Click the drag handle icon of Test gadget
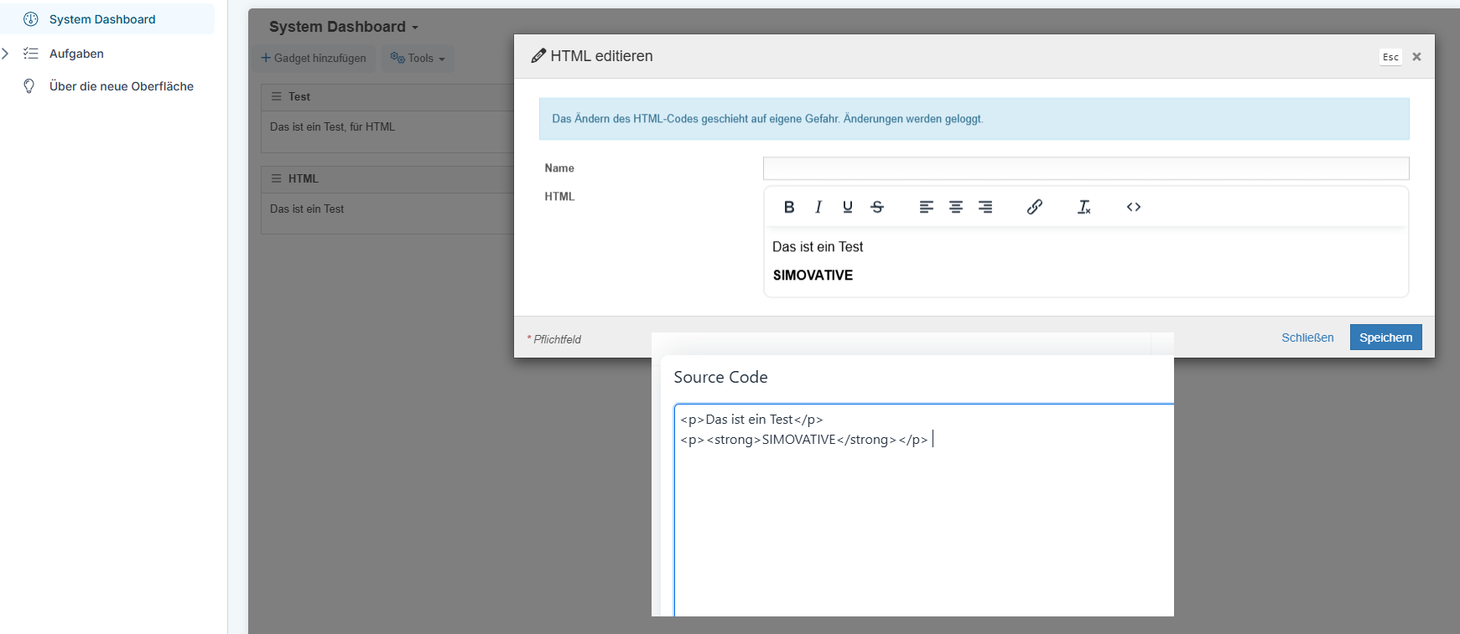This screenshot has width=1460, height=634. (276, 96)
